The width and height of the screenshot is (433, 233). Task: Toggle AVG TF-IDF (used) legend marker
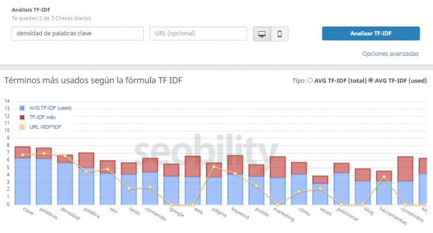22,108
